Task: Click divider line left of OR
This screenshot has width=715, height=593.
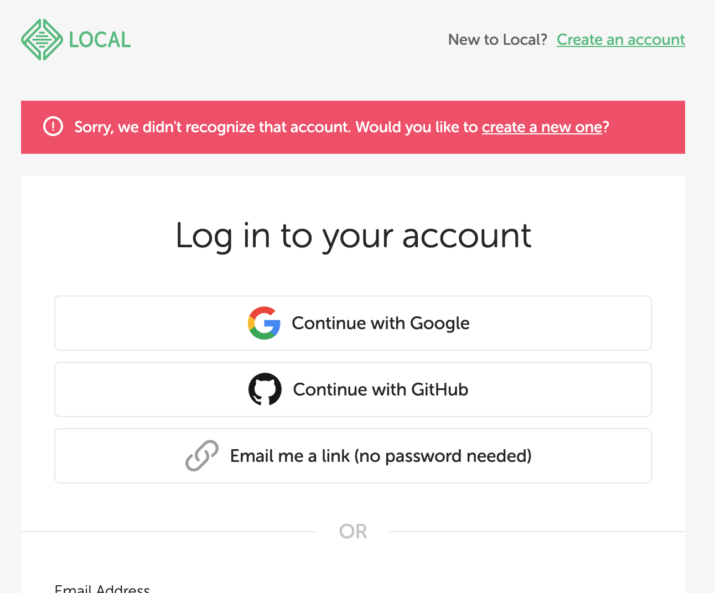Action: [x=166, y=532]
